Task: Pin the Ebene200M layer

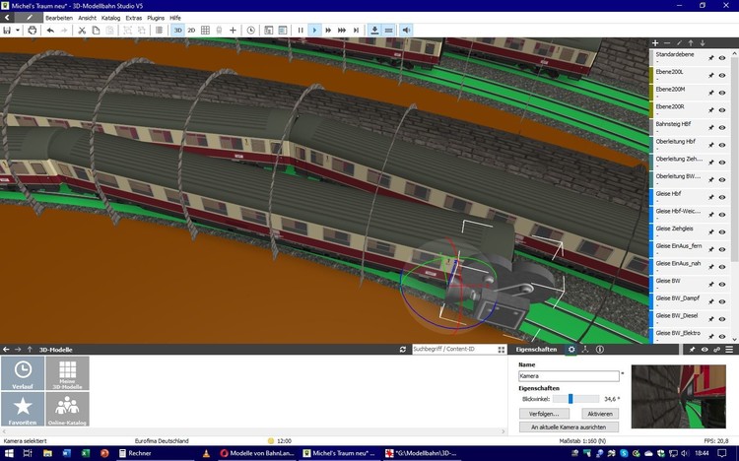Action: [x=711, y=93]
